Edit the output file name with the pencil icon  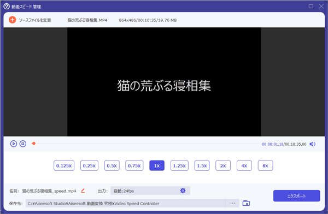point(83,191)
